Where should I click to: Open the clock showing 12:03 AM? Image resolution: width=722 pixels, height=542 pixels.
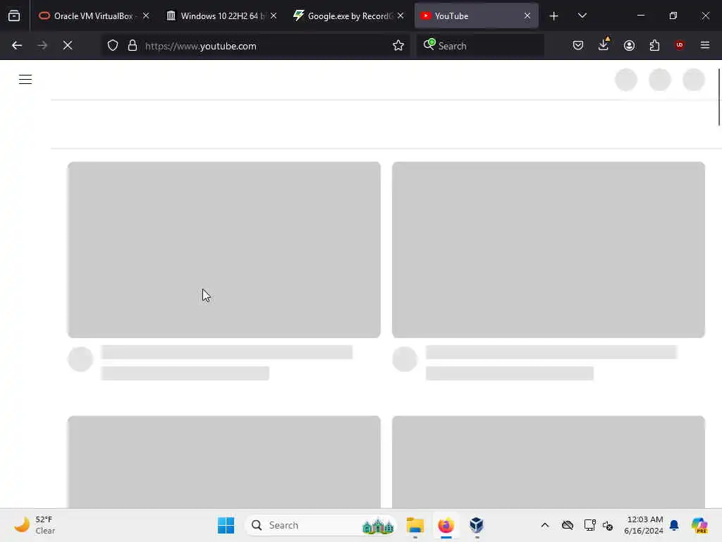643,525
